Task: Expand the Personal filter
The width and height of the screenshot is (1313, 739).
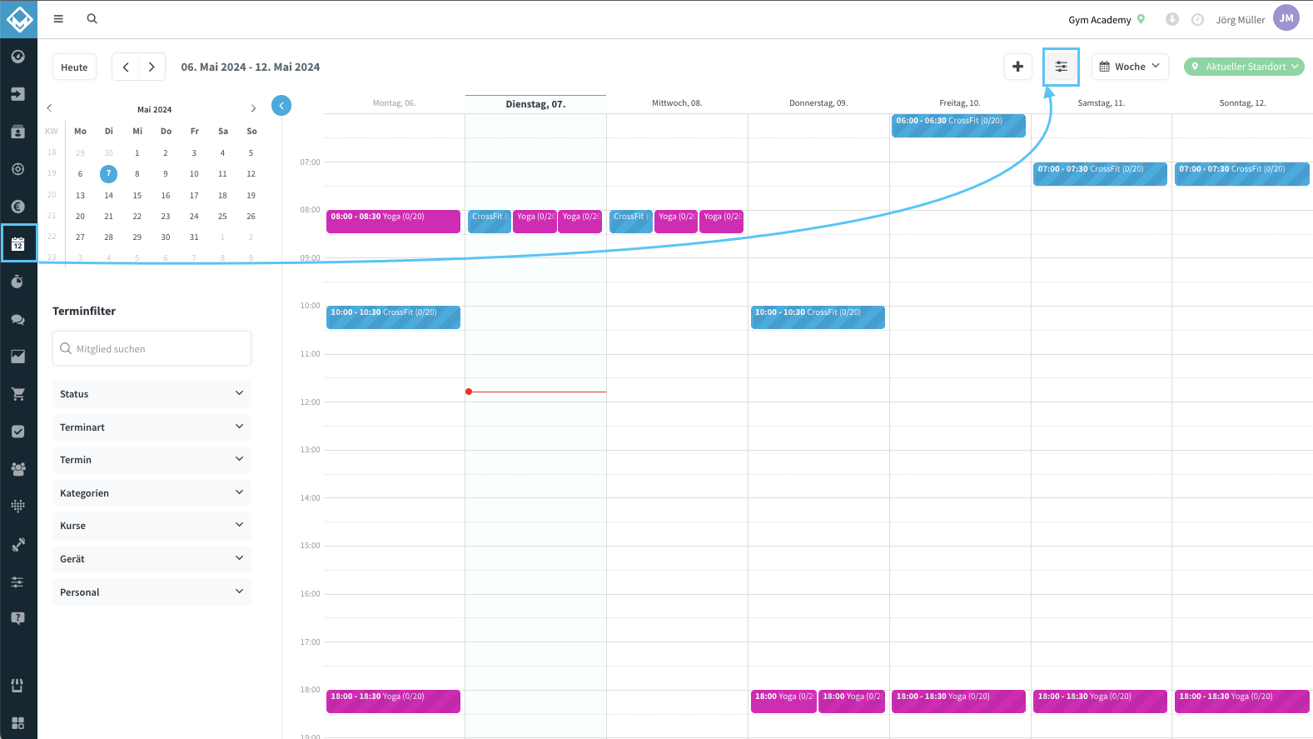Action: click(152, 592)
